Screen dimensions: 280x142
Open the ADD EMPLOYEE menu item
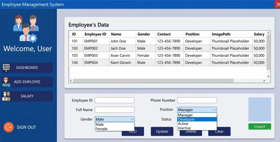coord(27,82)
